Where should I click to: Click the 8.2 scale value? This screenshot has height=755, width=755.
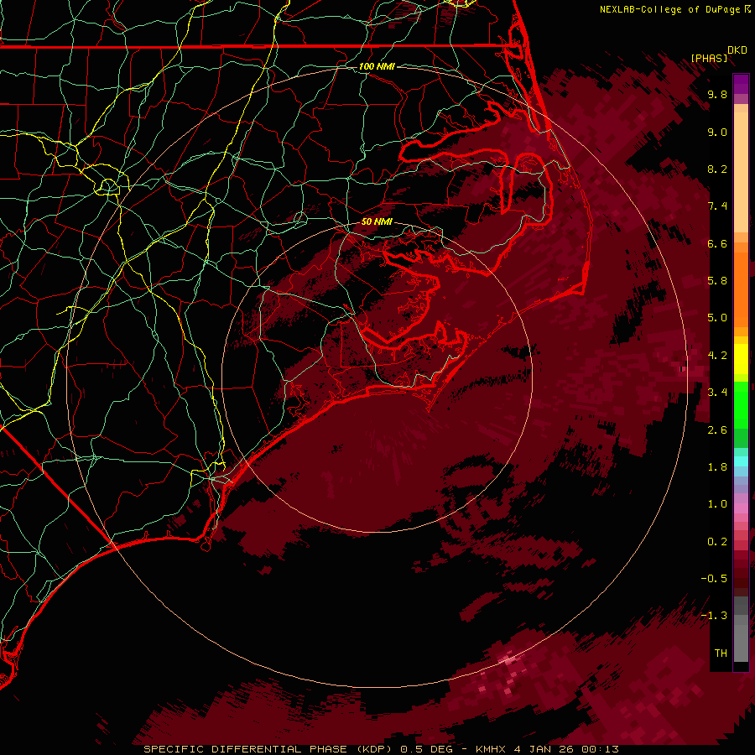click(x=717, y=169)
